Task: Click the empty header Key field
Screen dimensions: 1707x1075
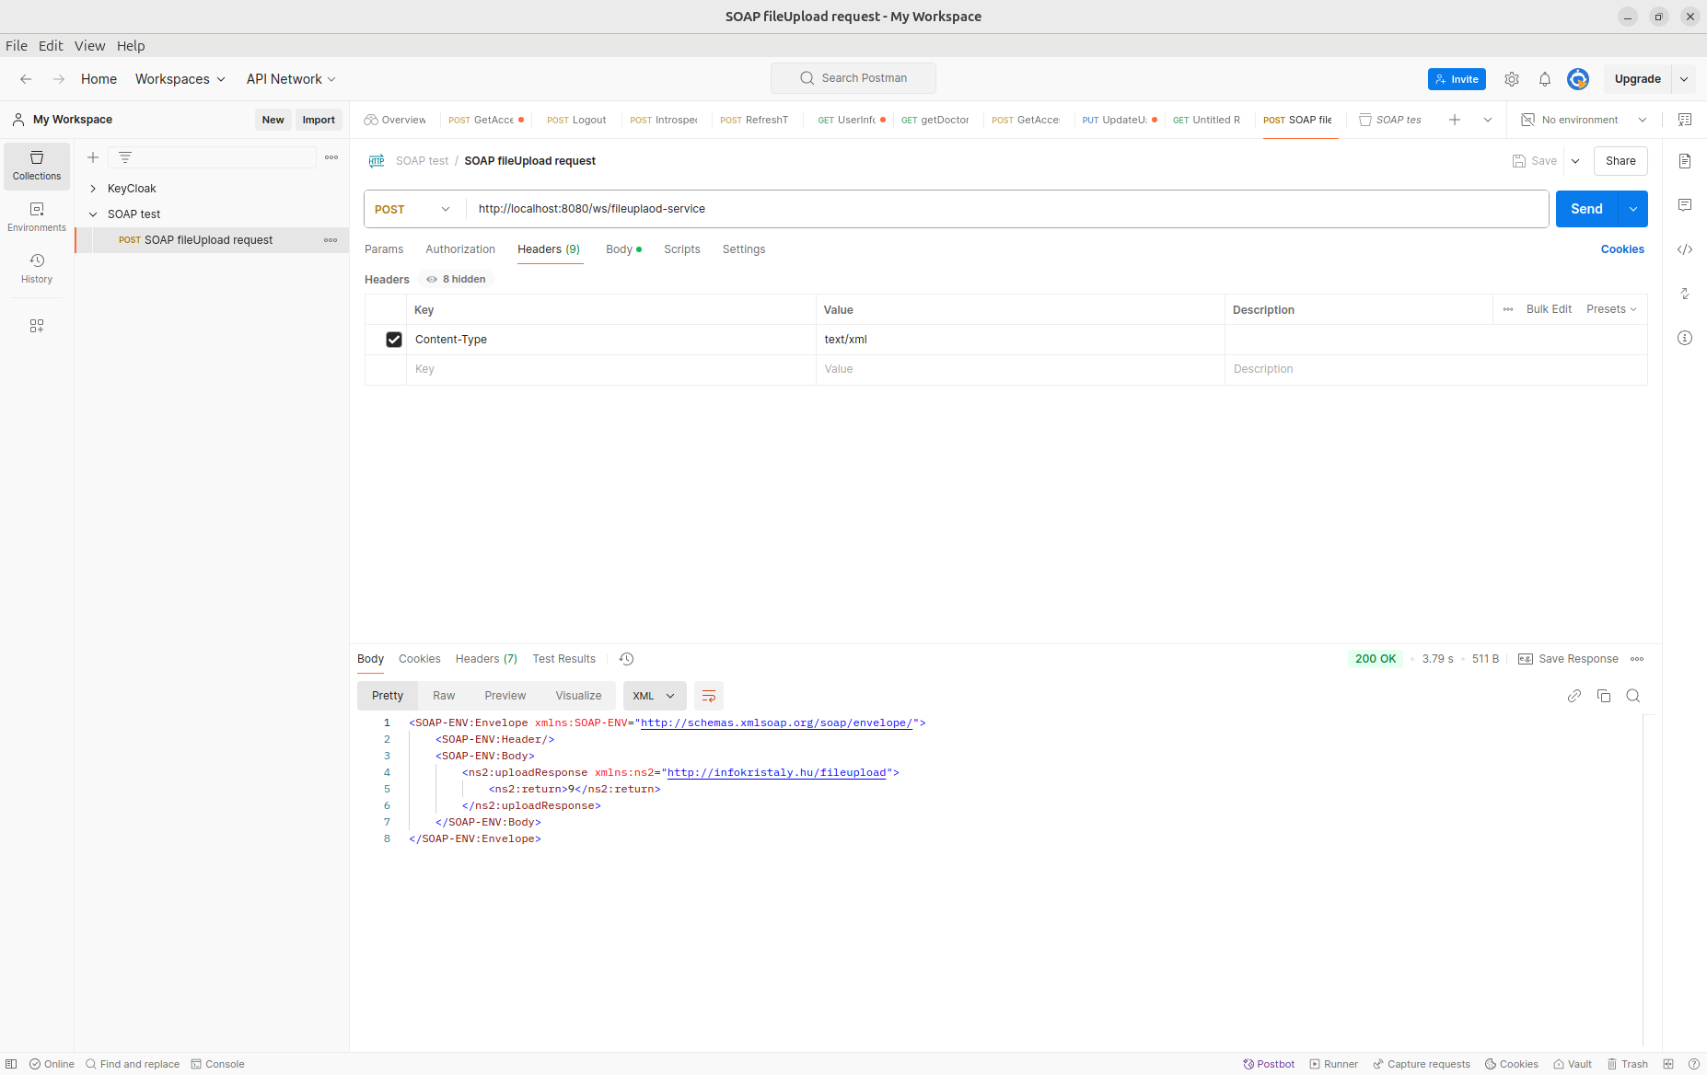Action: [x=611, y=369]
